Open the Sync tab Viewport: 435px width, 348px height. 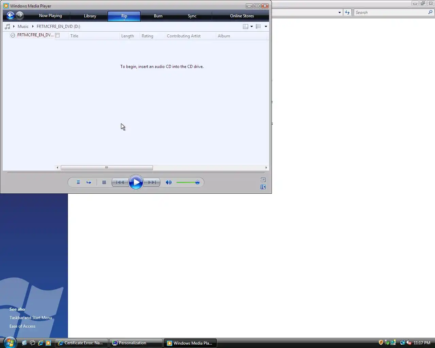tap(192, 16)
